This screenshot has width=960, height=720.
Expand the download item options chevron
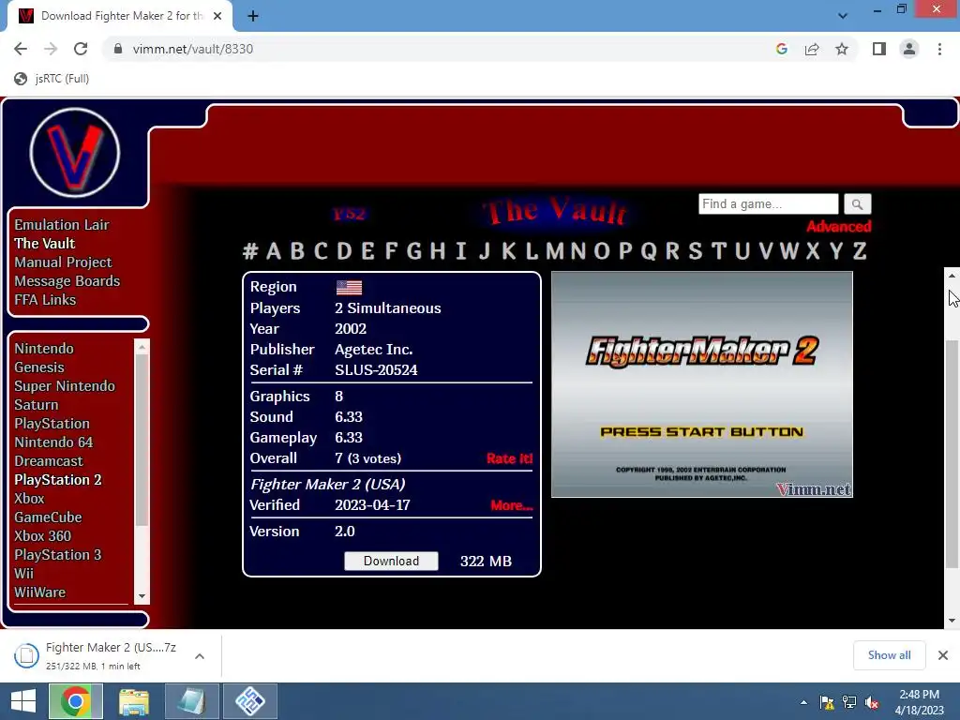tap(200, 655)
